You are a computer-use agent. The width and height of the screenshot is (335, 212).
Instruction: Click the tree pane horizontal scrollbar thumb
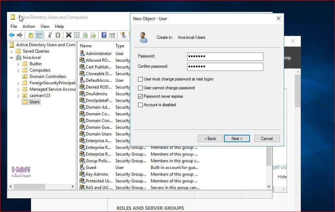coord(30,186)
